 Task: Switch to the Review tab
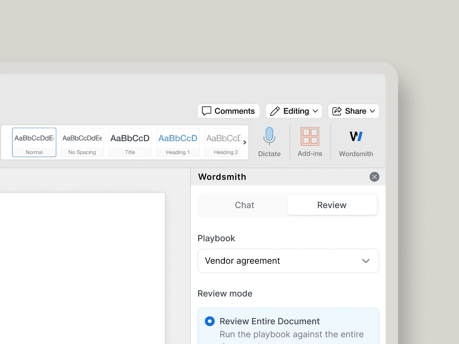[x=332, y=205]
